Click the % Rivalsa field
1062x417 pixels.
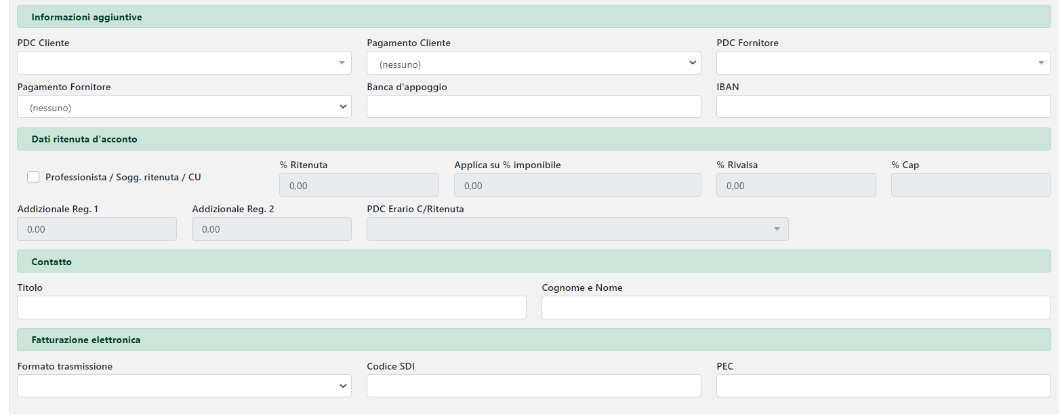coord(796,185)
